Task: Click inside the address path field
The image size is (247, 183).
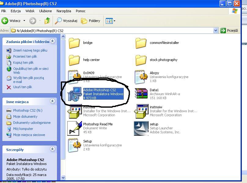Action: (x=112, y=30)
